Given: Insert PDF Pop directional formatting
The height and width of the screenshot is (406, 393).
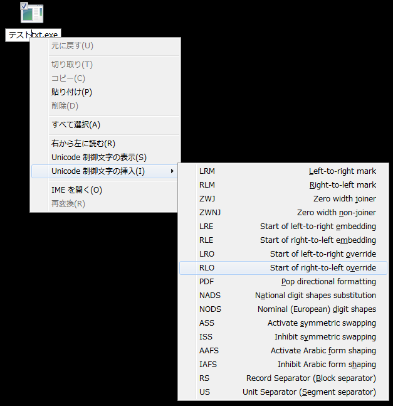Looking at the screenshot, I should click(x=283, y=282).
